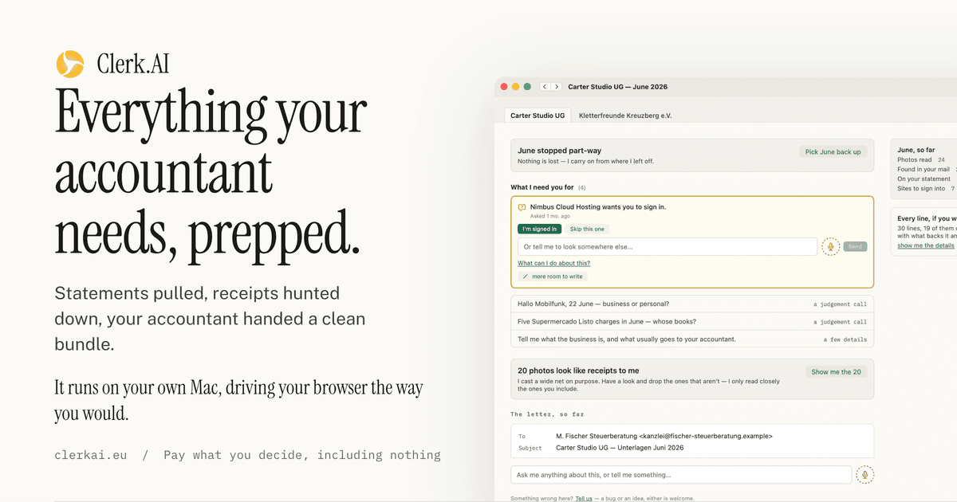Open the What can I do about this? link
Image resolution: width=957 pixels, height=502 pixels.
[553, 263]
